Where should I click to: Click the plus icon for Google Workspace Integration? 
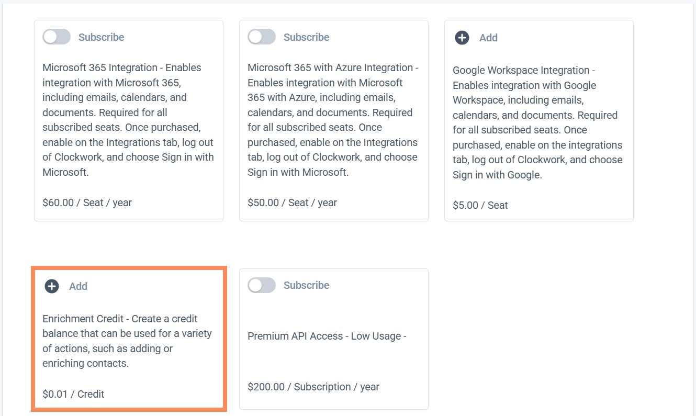[x=462, y=38]
